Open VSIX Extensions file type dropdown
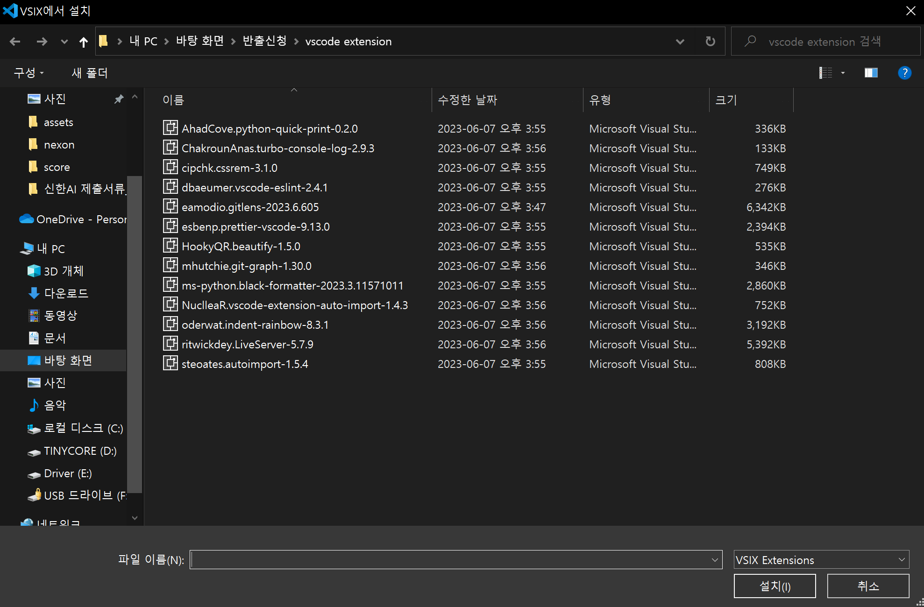The height and width of the screenshot is (607, 924). point(821,559)
